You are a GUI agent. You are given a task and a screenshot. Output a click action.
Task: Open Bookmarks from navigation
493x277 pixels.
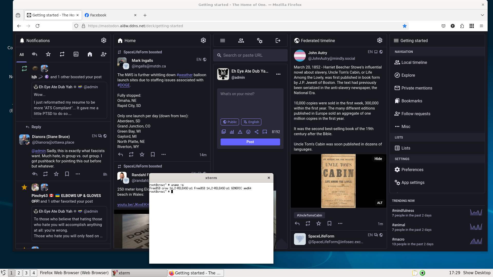tap(437, 101)
